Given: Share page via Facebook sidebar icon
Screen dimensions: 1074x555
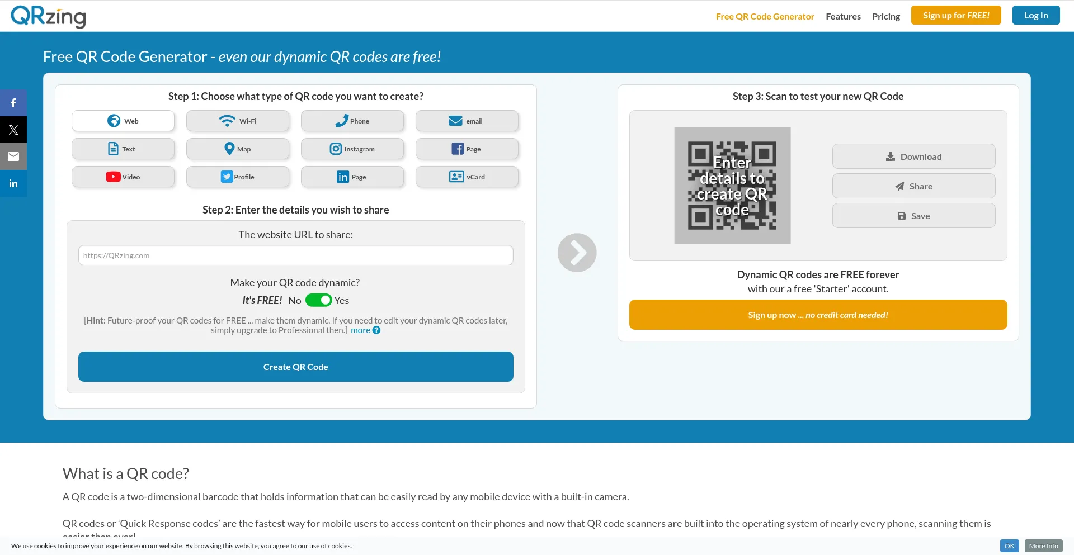Looking at the screenshot, I should pyautogui.click(x=13, y=103).
